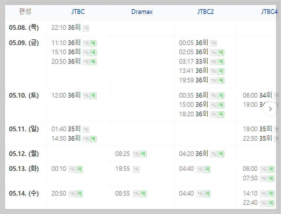Select the JTBC2 channel header
This screenshot has height=214, width=281.
click(x=206, y=12)
